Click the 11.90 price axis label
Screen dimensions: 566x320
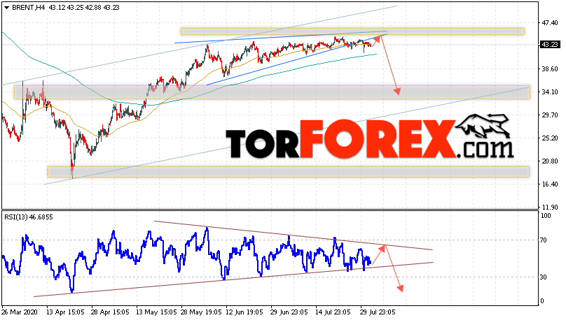pyautogui.click(x=550, y=208)
